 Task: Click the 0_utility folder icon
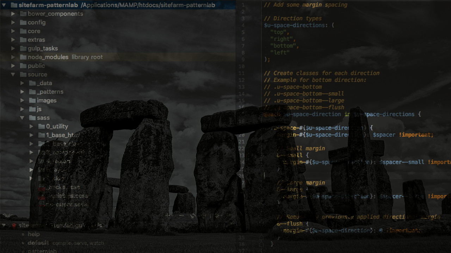pyautogui.click(x=41, y=126)
